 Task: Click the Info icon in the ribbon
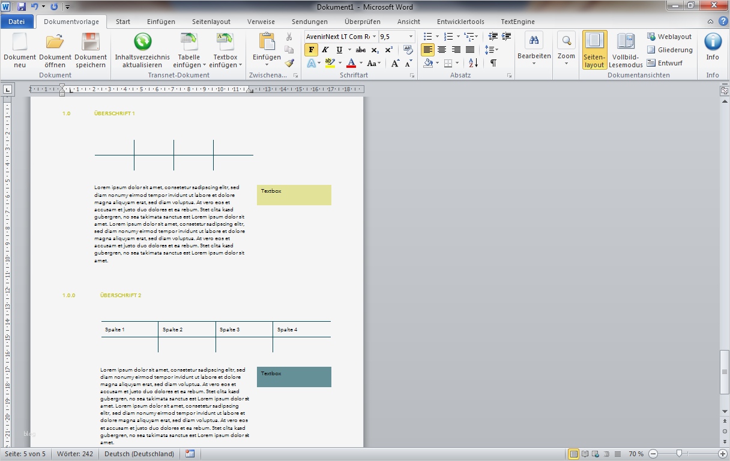click(x=713, y=43)
